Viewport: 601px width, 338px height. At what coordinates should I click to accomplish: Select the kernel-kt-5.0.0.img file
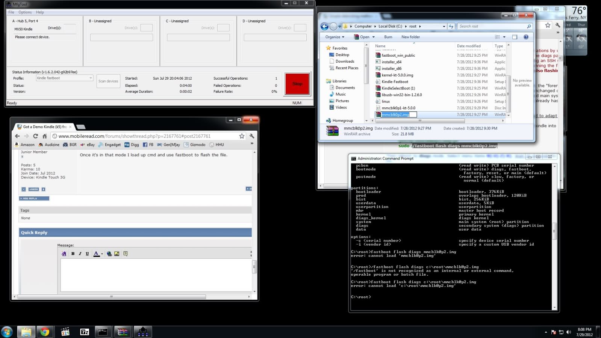point(397,75)
